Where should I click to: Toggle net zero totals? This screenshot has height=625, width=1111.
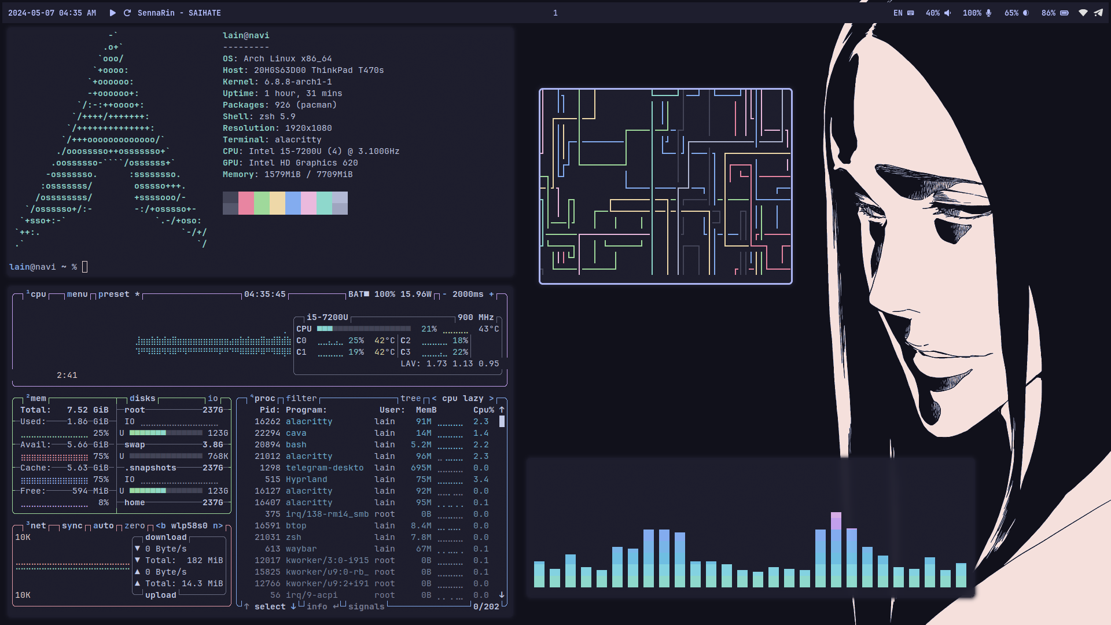click(x=135, y=525)
